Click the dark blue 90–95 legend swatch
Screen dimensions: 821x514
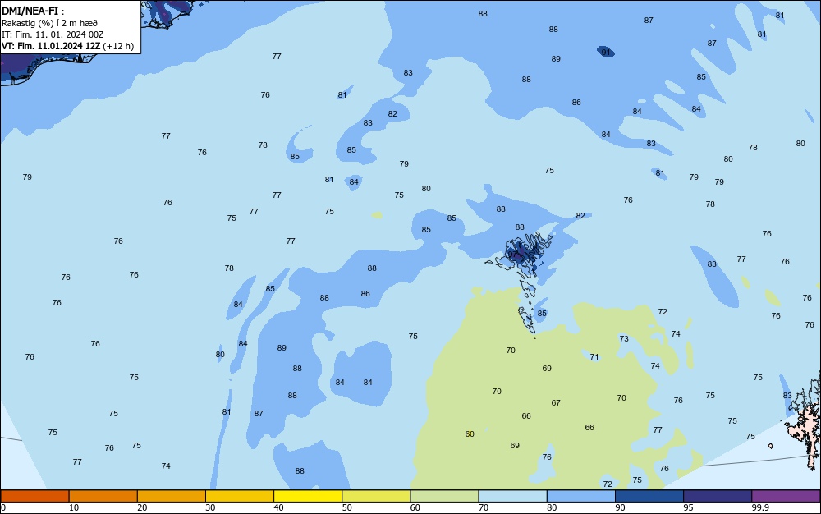pyautogui.click(x=649, y=496)
